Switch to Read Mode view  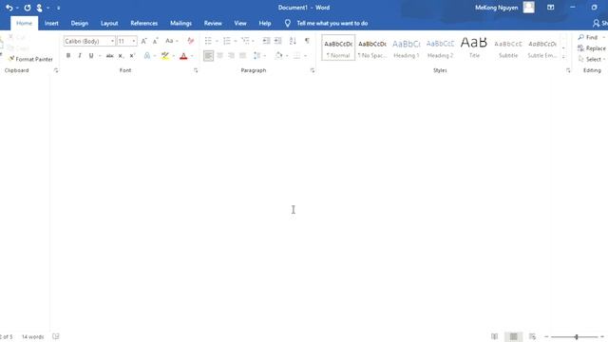[x=494, y=336]
